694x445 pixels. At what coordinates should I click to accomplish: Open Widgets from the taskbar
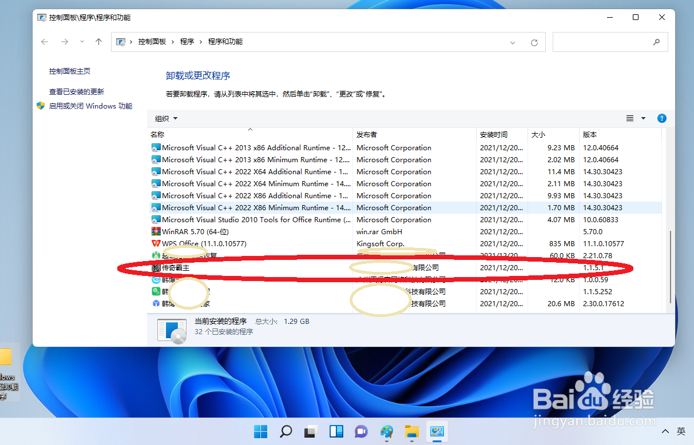(336, 431)
